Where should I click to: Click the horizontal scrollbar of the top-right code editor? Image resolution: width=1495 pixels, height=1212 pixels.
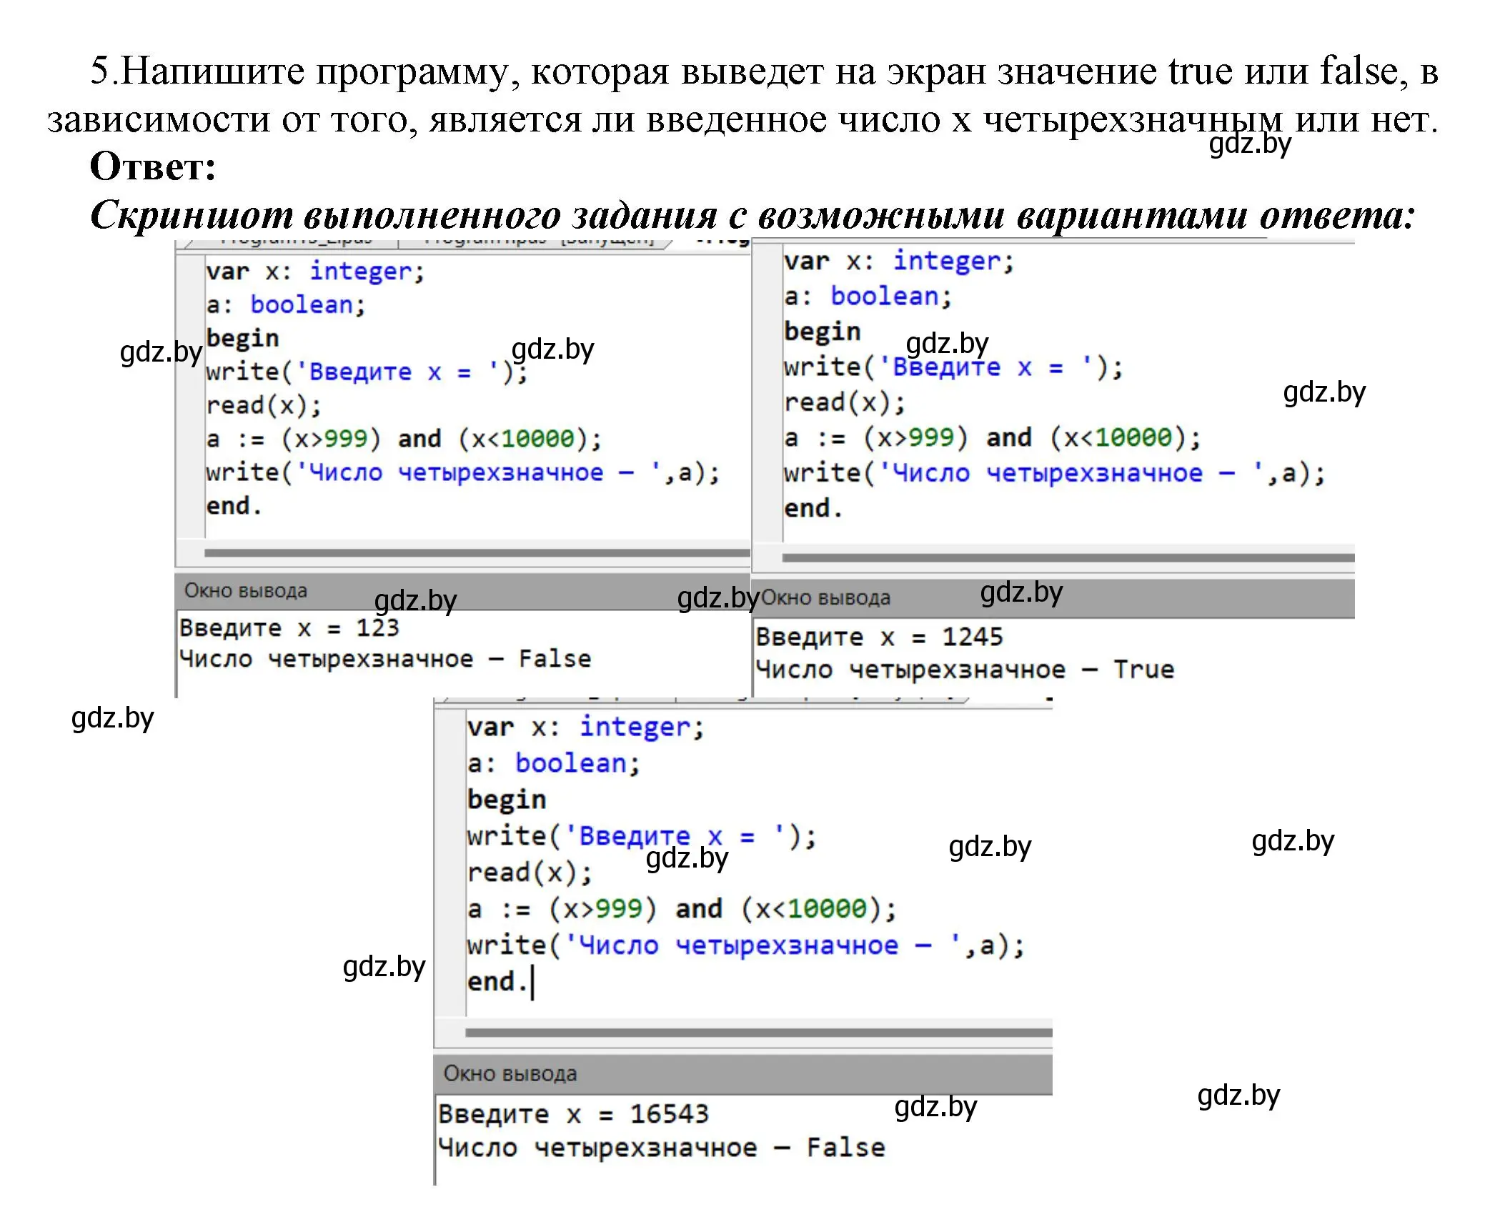pos(1068,557)
